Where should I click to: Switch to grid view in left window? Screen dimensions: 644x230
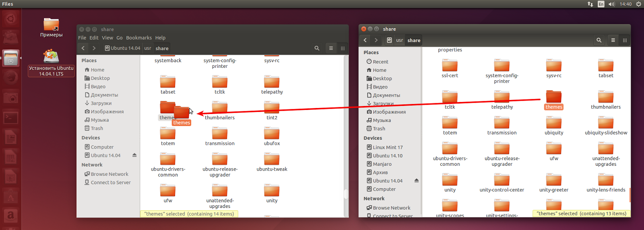click(343, 48)
